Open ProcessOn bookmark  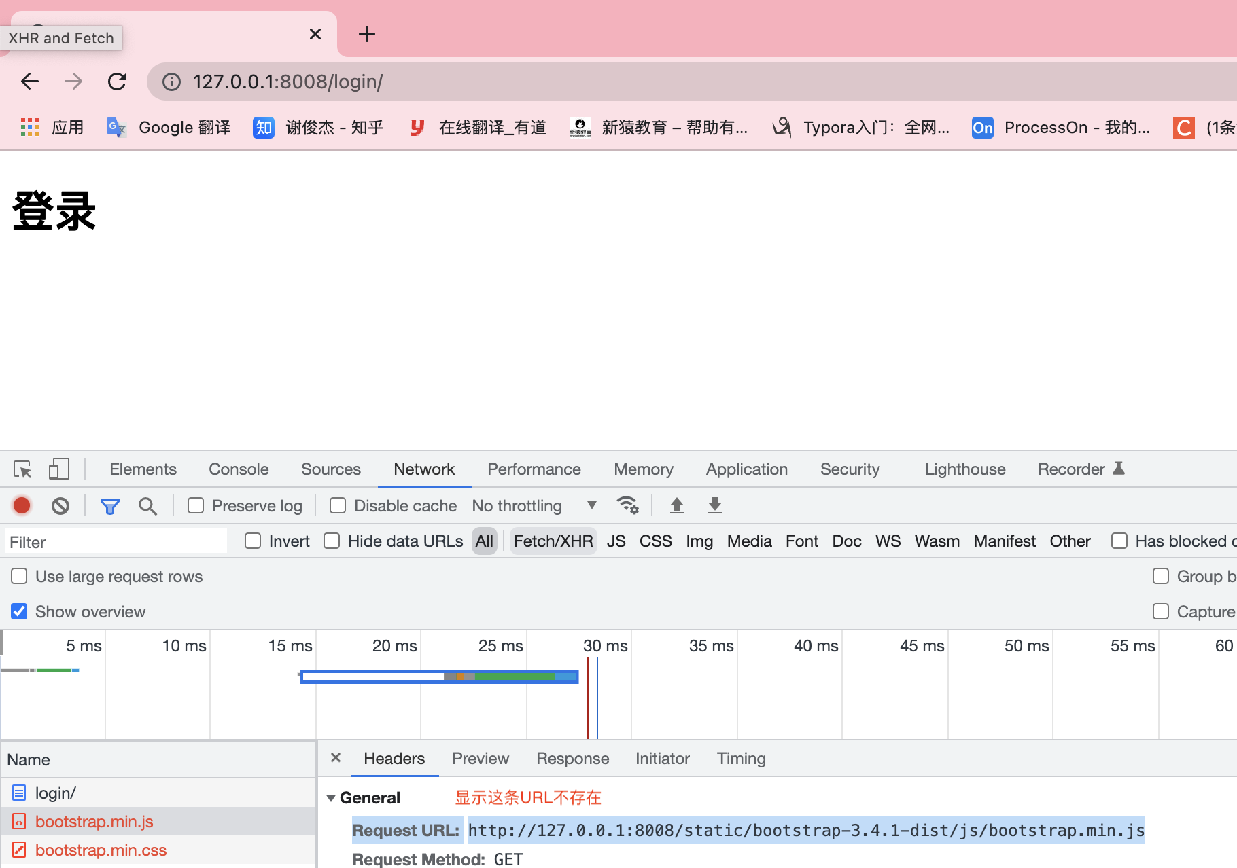point(1061,127)
